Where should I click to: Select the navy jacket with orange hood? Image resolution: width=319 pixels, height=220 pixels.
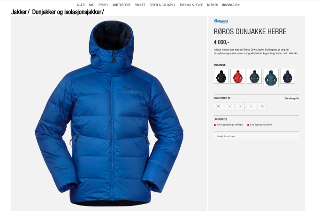pyautogui.click(x=288, y=76)
